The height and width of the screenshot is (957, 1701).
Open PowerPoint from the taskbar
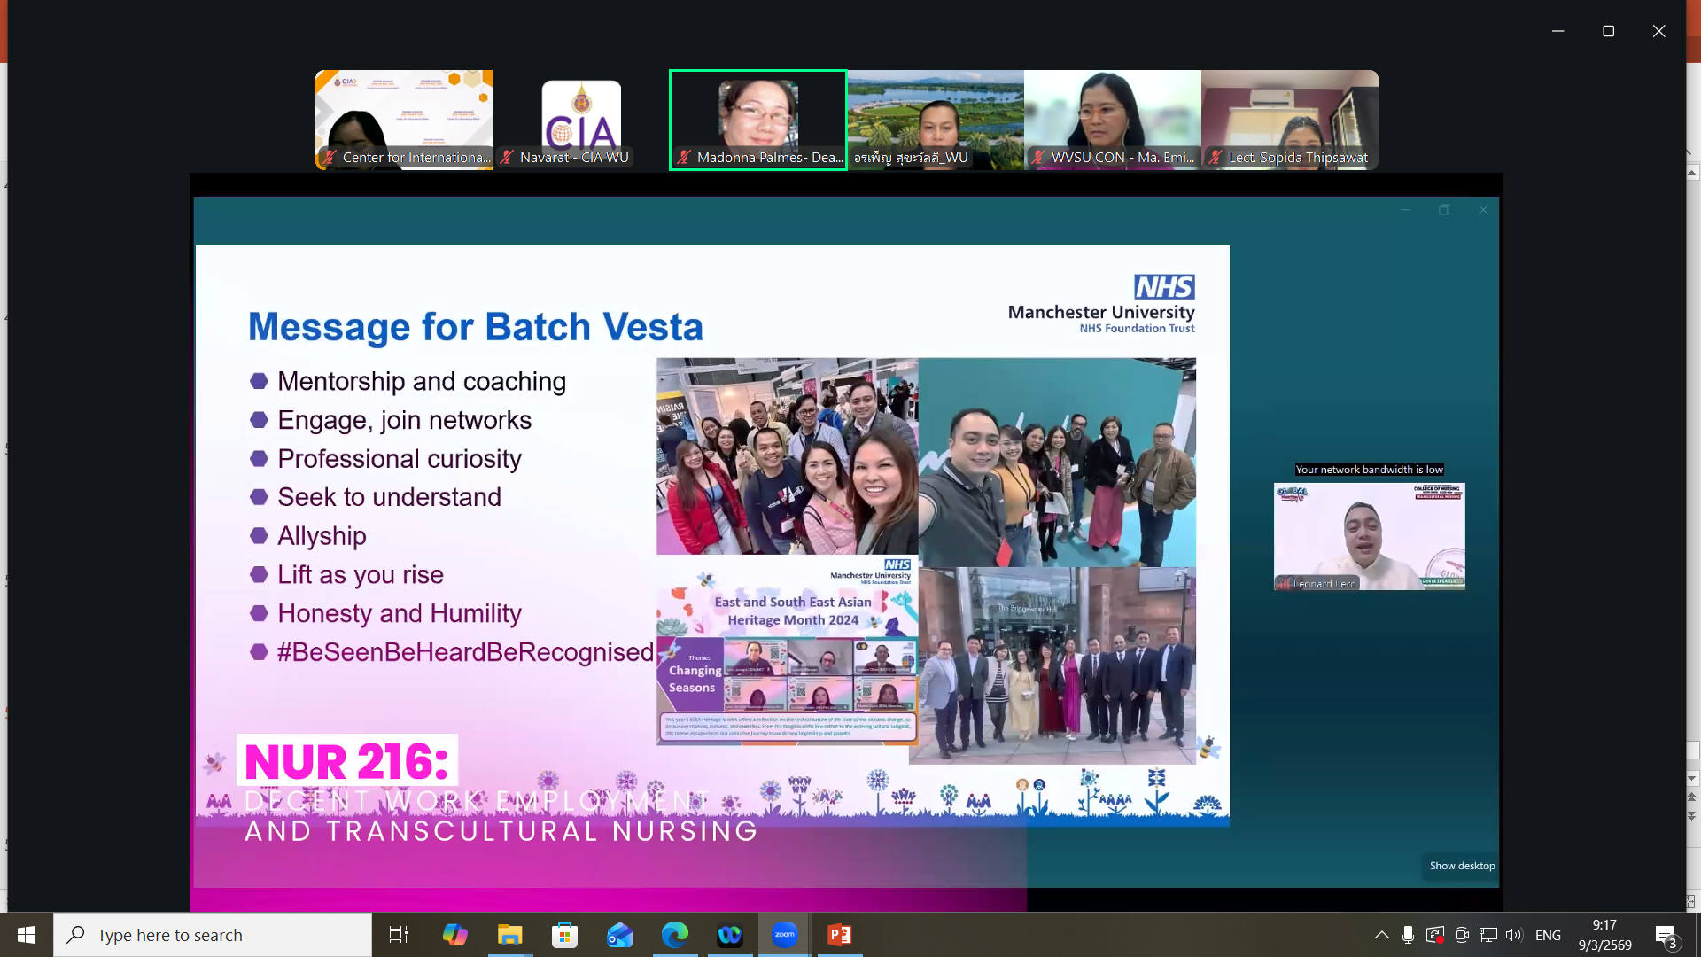click(x=839, y=935)
